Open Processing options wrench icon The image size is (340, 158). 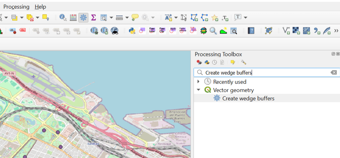pos(244,62)
